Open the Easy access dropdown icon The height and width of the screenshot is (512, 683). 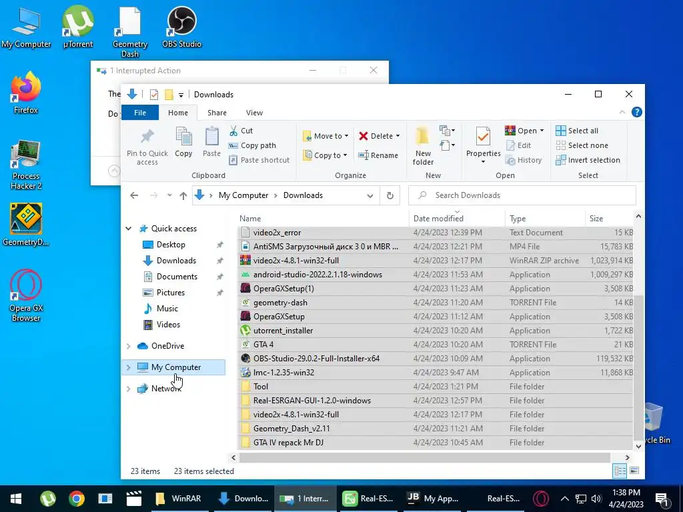tap(448, 145)
